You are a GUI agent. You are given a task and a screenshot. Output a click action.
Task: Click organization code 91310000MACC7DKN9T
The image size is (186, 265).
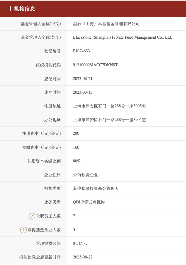(95, 65)
